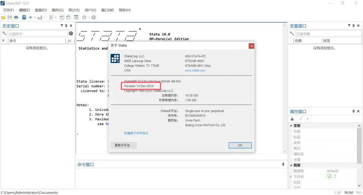Screen dimensions: 363x195
Task: Select the Graph toolbar icon
Action: point(40,17)
